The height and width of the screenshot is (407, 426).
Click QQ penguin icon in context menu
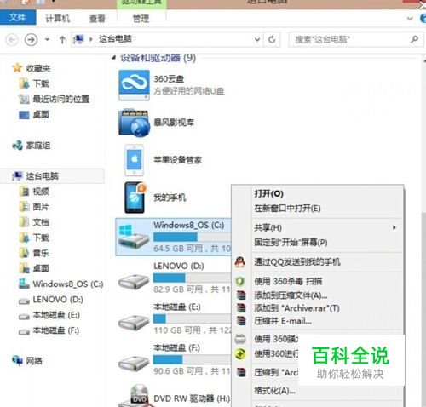240,261
